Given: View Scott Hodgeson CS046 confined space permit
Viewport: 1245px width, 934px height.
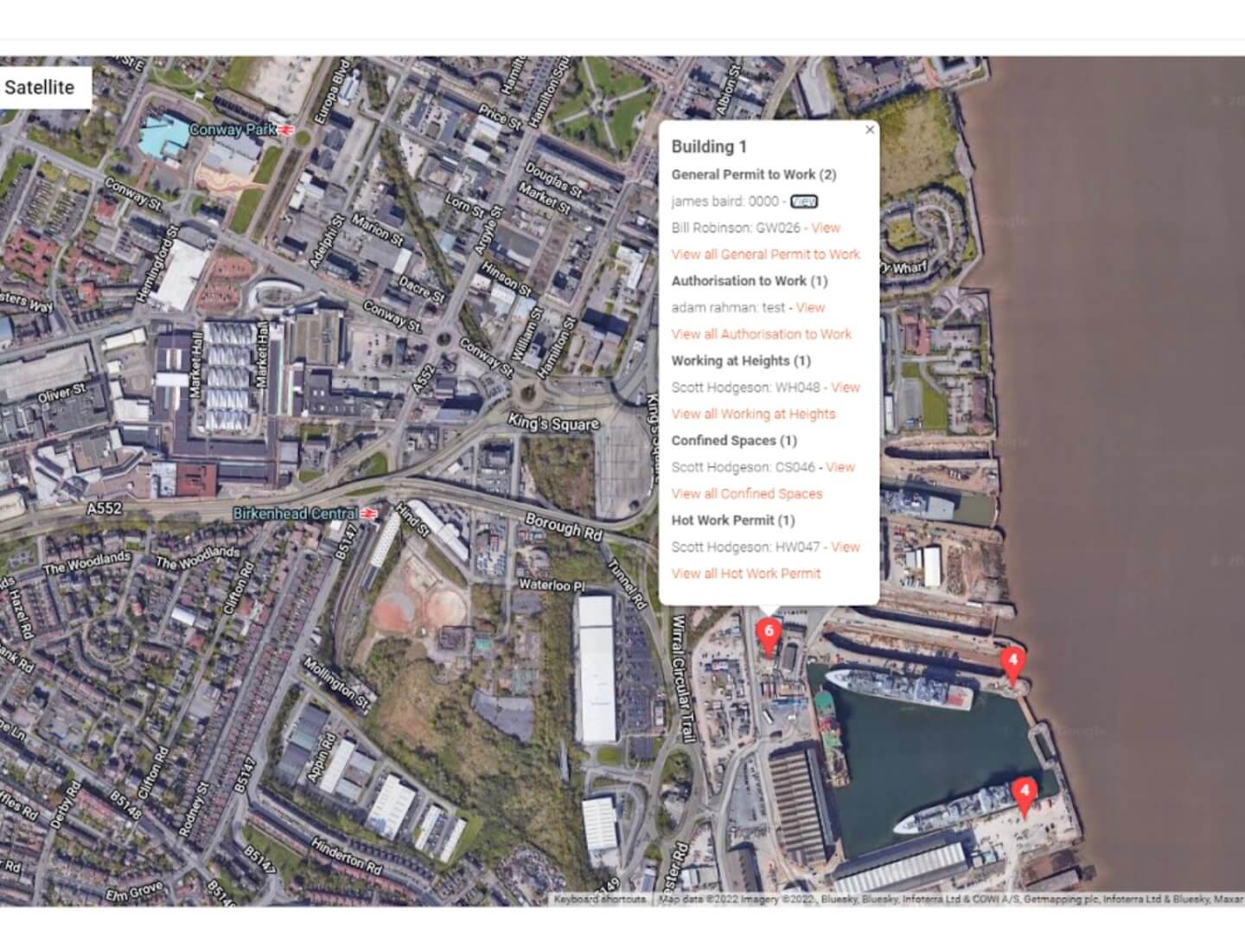Looking at the screenshot, I should (x=840, y=467).
